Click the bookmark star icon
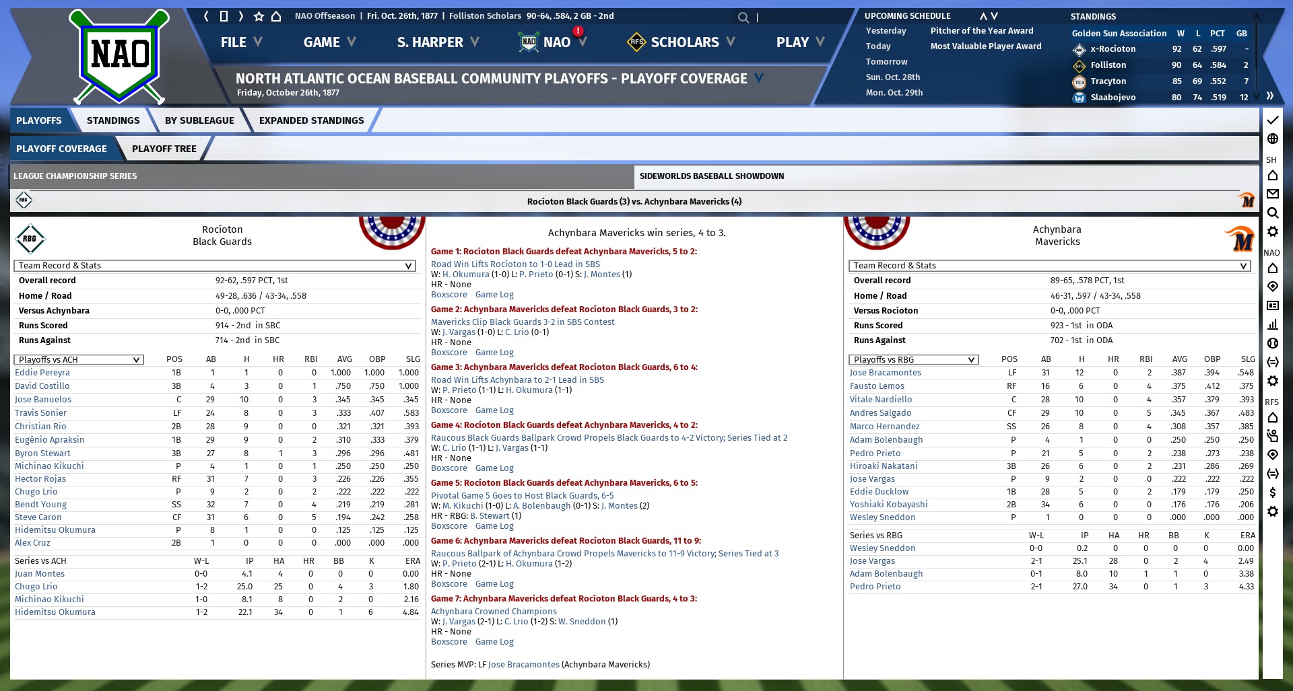This screenshot has height=691, width=1293. tap(259, 16)
